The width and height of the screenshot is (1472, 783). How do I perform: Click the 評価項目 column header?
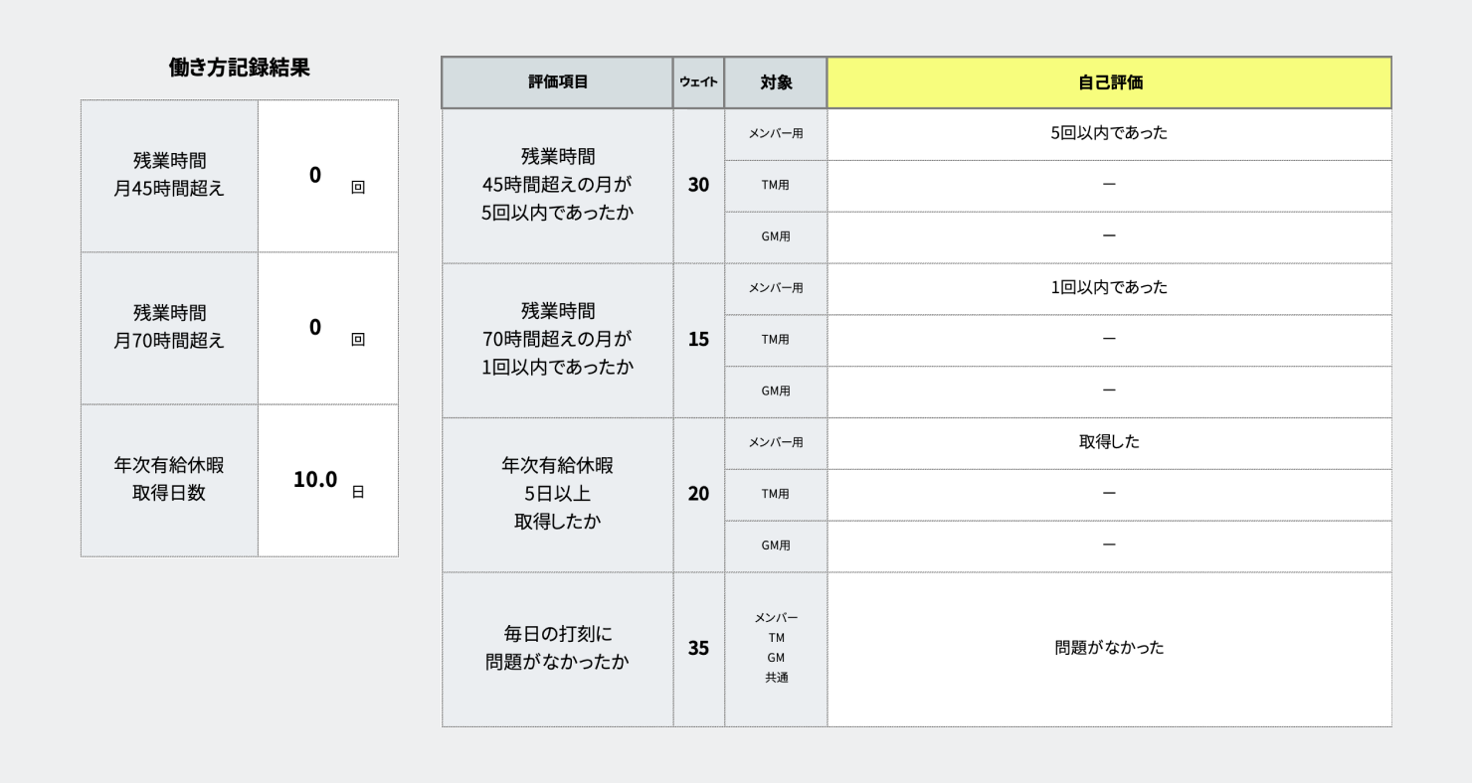(x=557, y=82)
